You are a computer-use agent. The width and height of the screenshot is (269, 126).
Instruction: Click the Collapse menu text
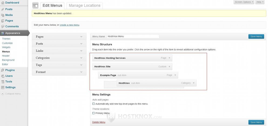click(13, 94)
